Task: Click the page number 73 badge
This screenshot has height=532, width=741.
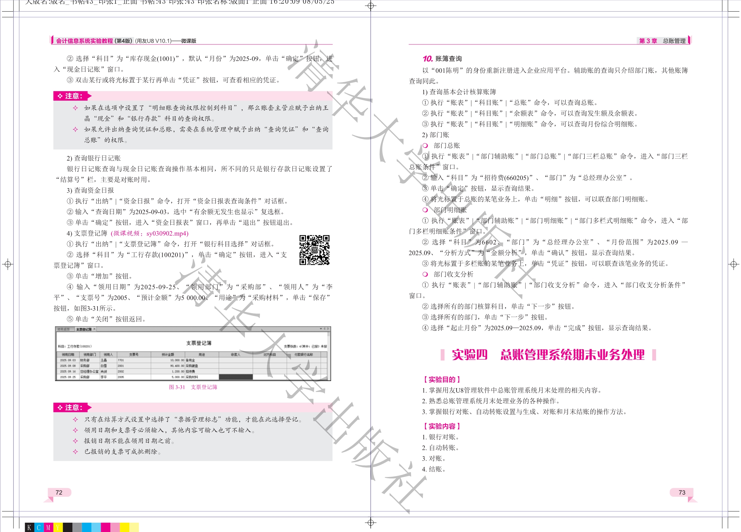Action: (x=681, y=492)
